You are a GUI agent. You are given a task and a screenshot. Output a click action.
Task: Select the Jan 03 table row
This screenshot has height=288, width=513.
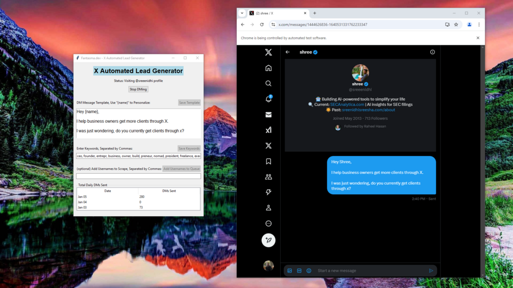(138, 207)
